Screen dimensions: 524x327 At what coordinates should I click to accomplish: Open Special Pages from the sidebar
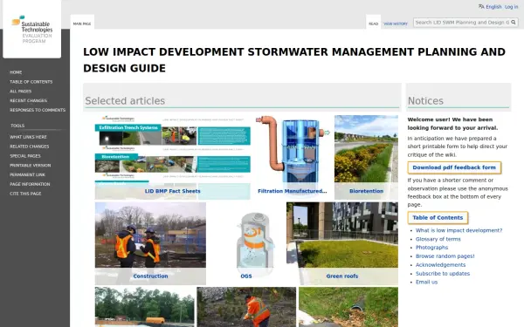pyautogui.click(x=25, y=156)
